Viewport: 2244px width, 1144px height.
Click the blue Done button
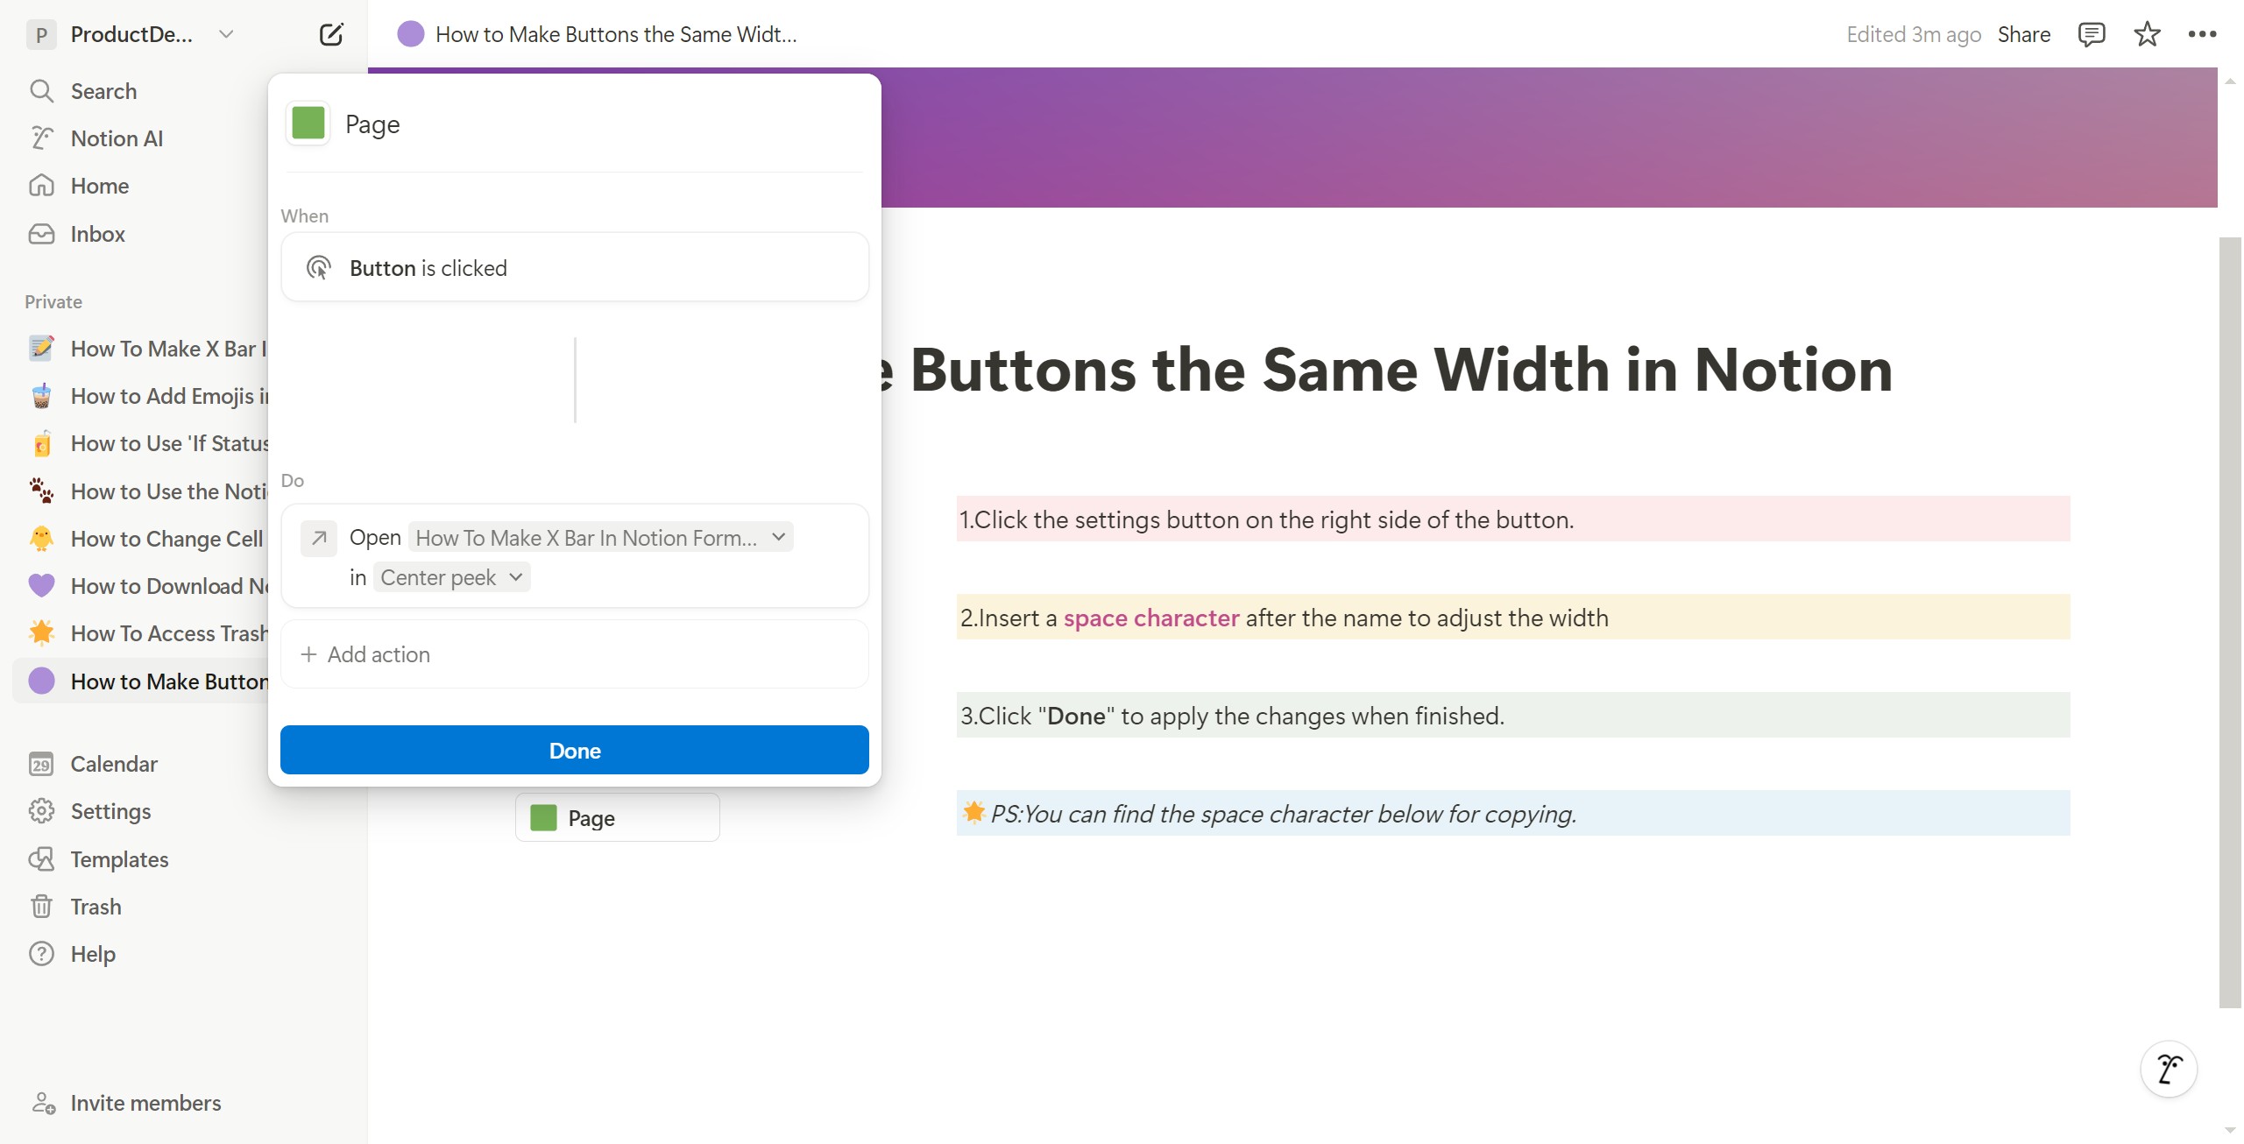coord(575,750)
